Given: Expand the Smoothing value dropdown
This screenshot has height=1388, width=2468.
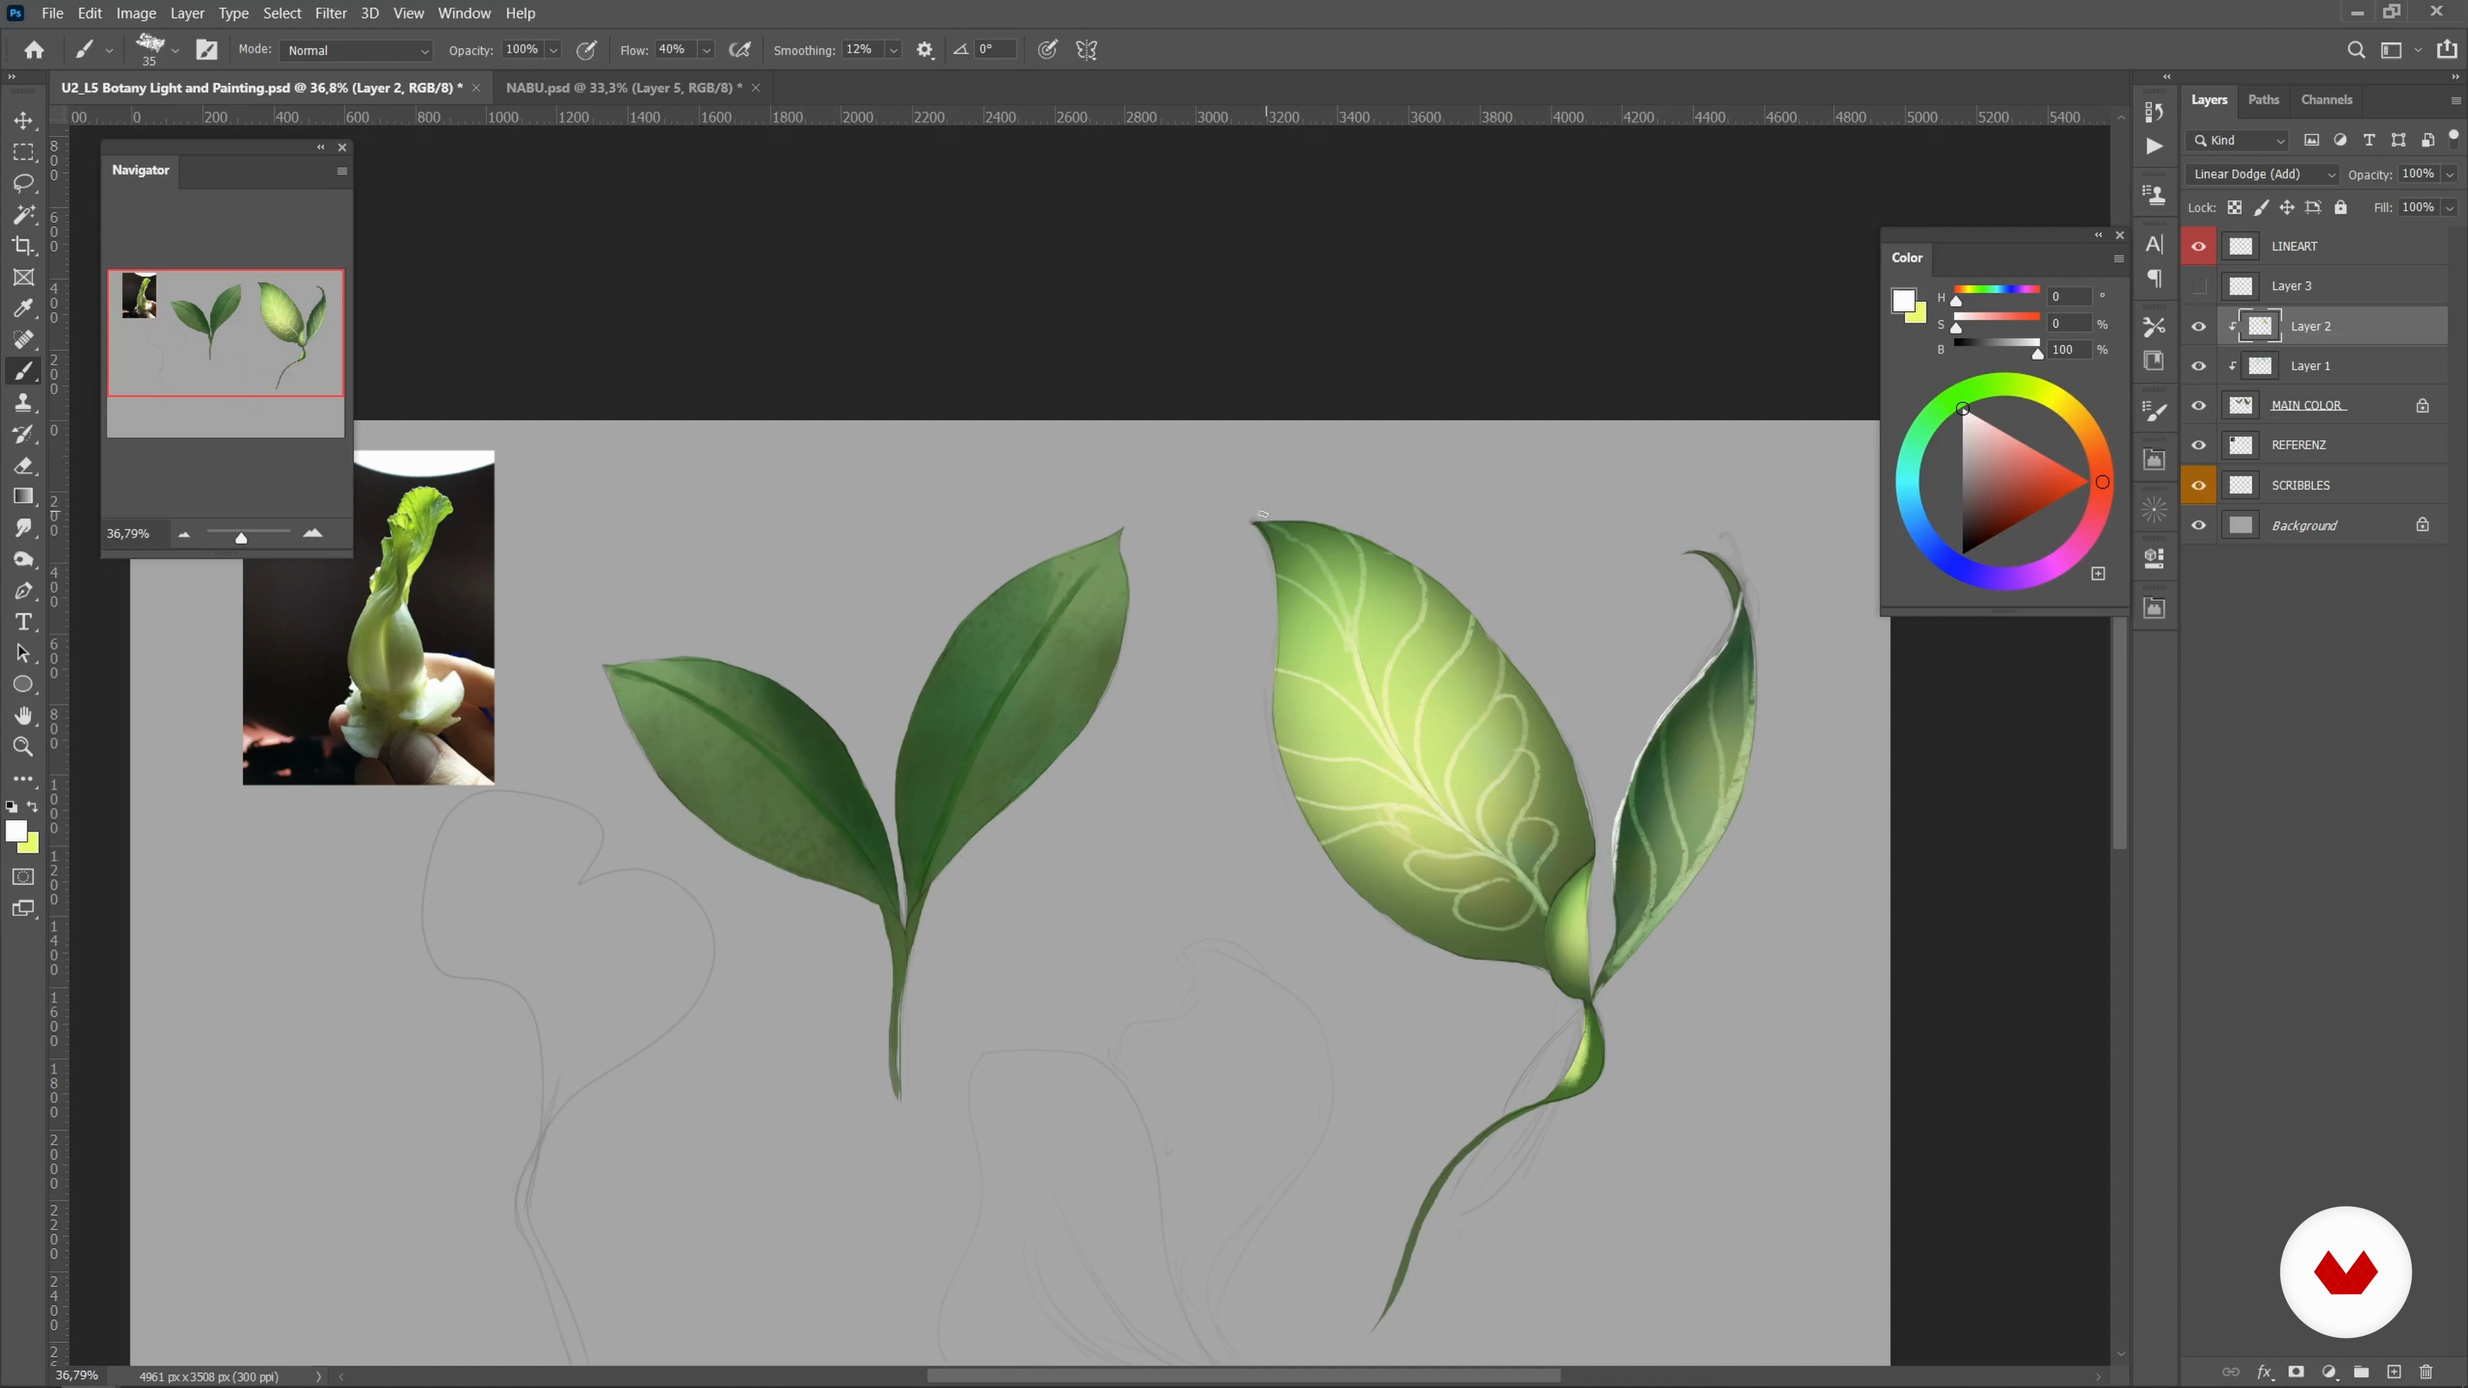Looking at the screenshot, I should tap(893, 50).
